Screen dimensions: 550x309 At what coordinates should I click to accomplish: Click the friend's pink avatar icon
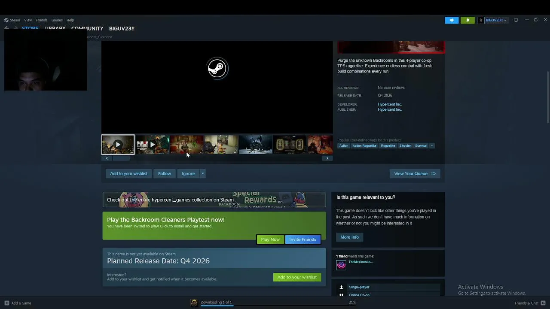pos(341,265)
